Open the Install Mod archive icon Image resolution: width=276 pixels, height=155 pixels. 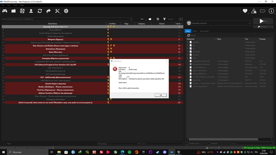pyautogui.click(x=14, y=11)
